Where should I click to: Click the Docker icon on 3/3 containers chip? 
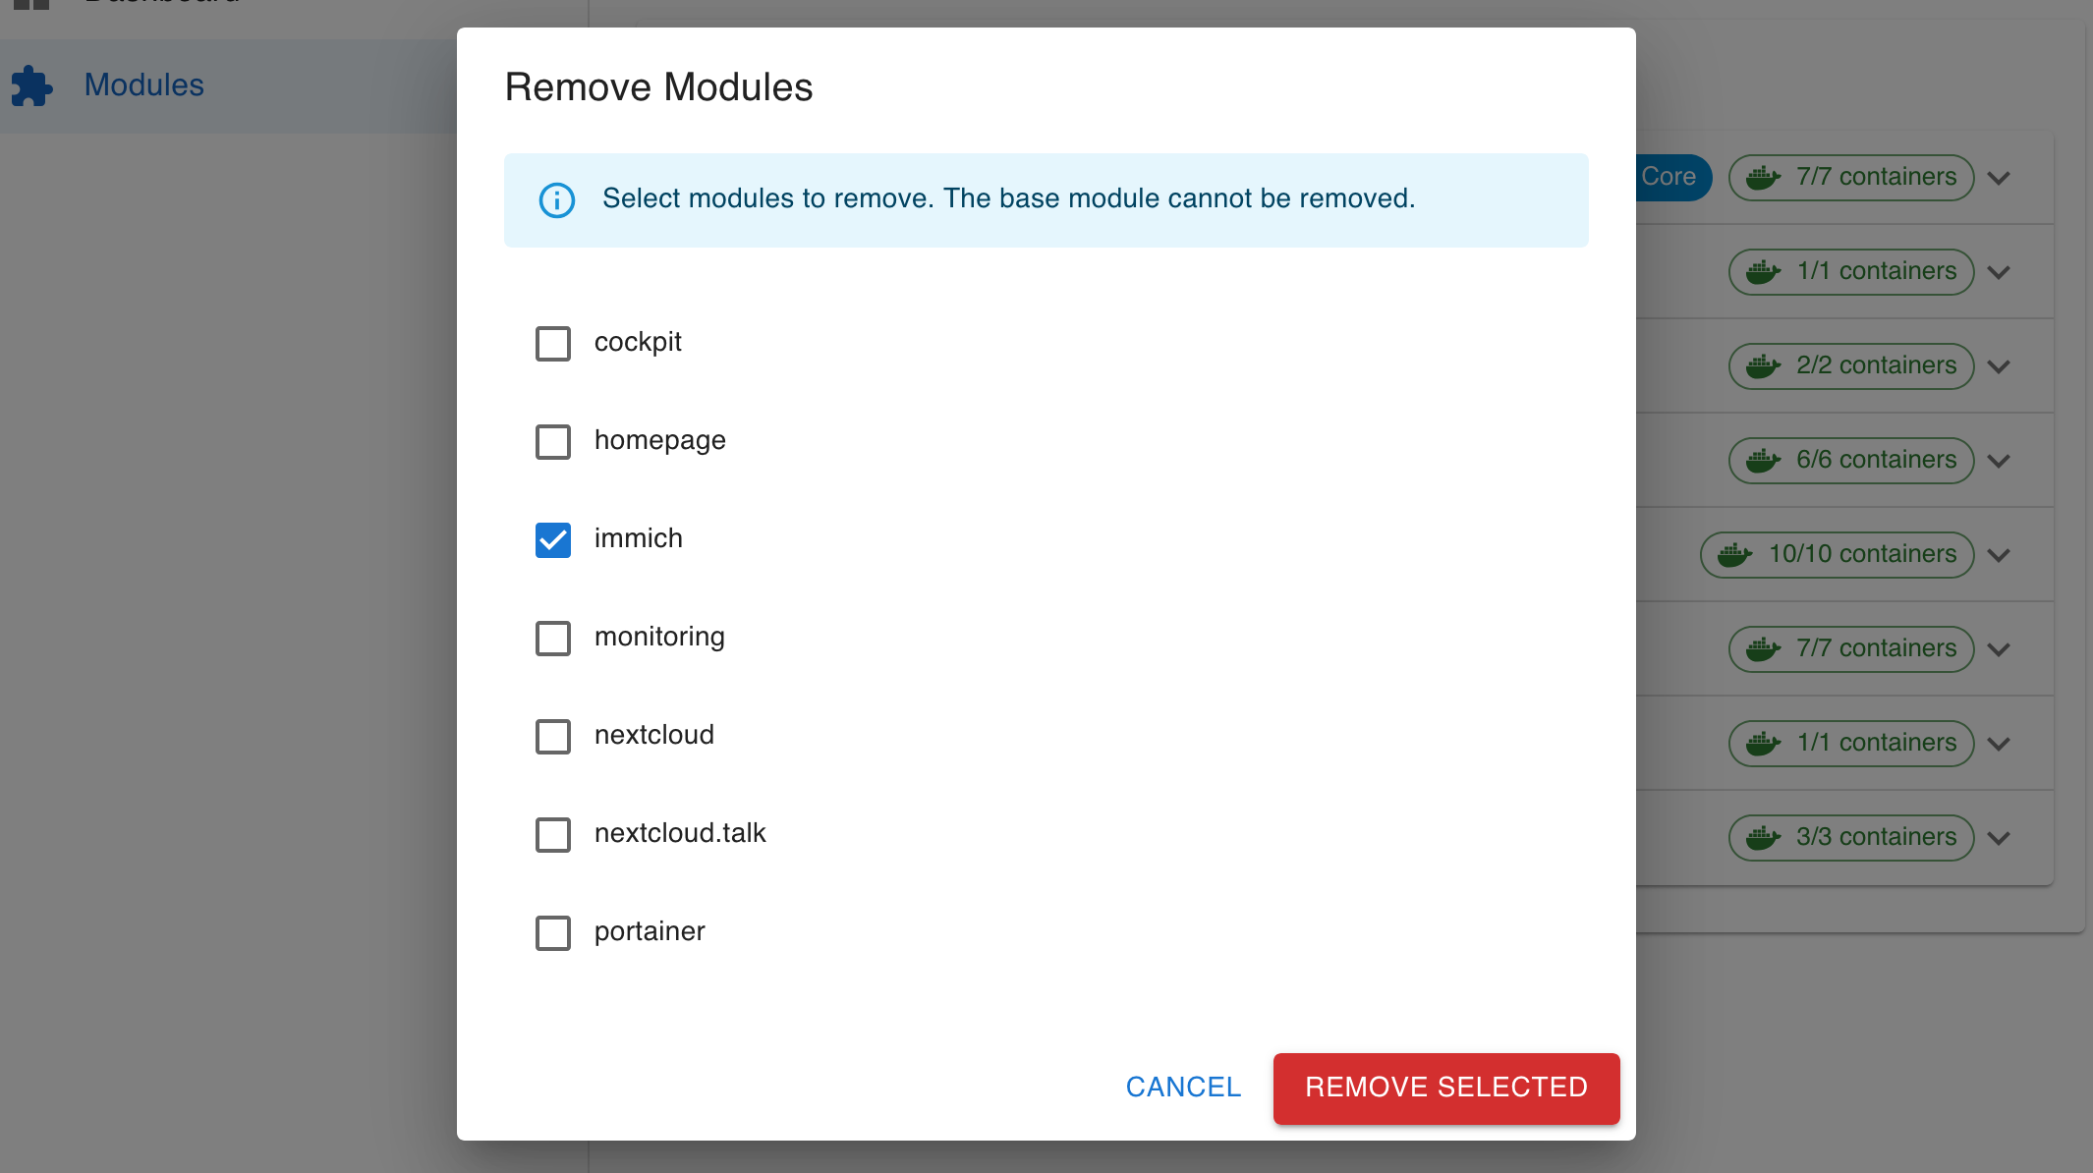coord(1764,838)
